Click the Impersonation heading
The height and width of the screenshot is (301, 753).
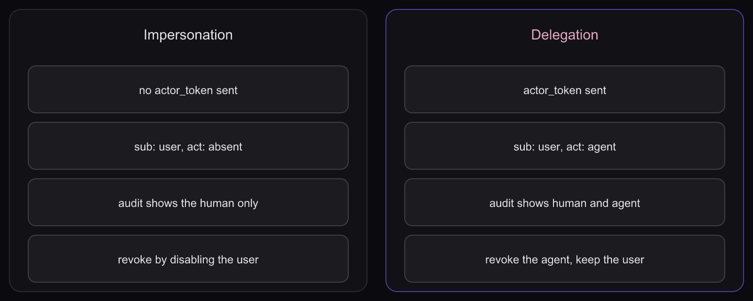[188, 35]
